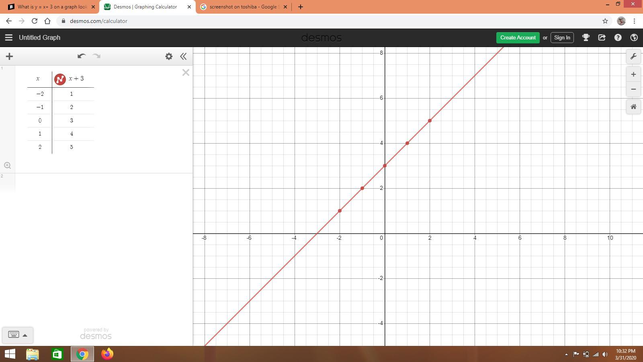Image resolution: width=643 pixels, height=362 pixels.
Task: Select table cell with value 5
Action: click(72, 147)
